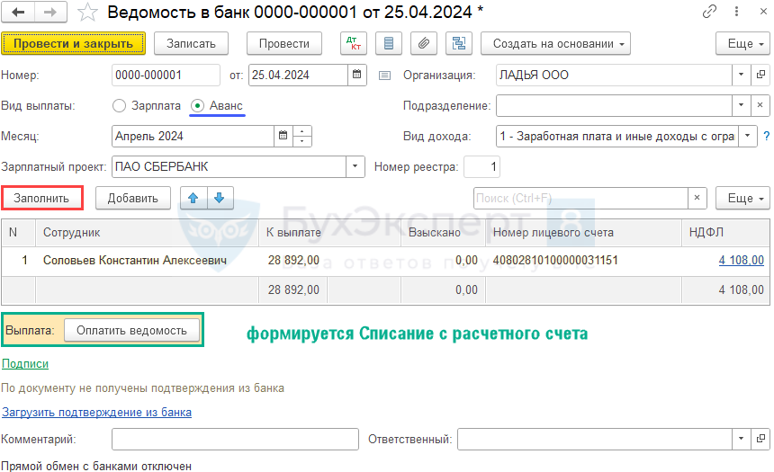
Task: Expand Организация dropdown list
Action: tap(741, 75)
